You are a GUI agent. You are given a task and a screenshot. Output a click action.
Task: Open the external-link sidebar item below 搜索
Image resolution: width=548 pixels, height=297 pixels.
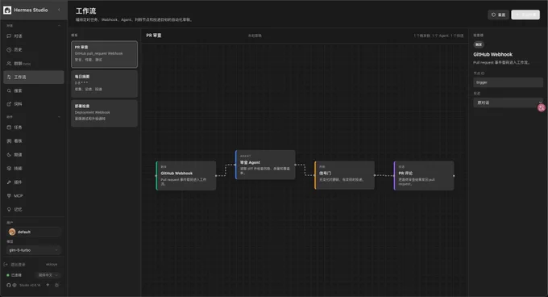pos(34,104)
